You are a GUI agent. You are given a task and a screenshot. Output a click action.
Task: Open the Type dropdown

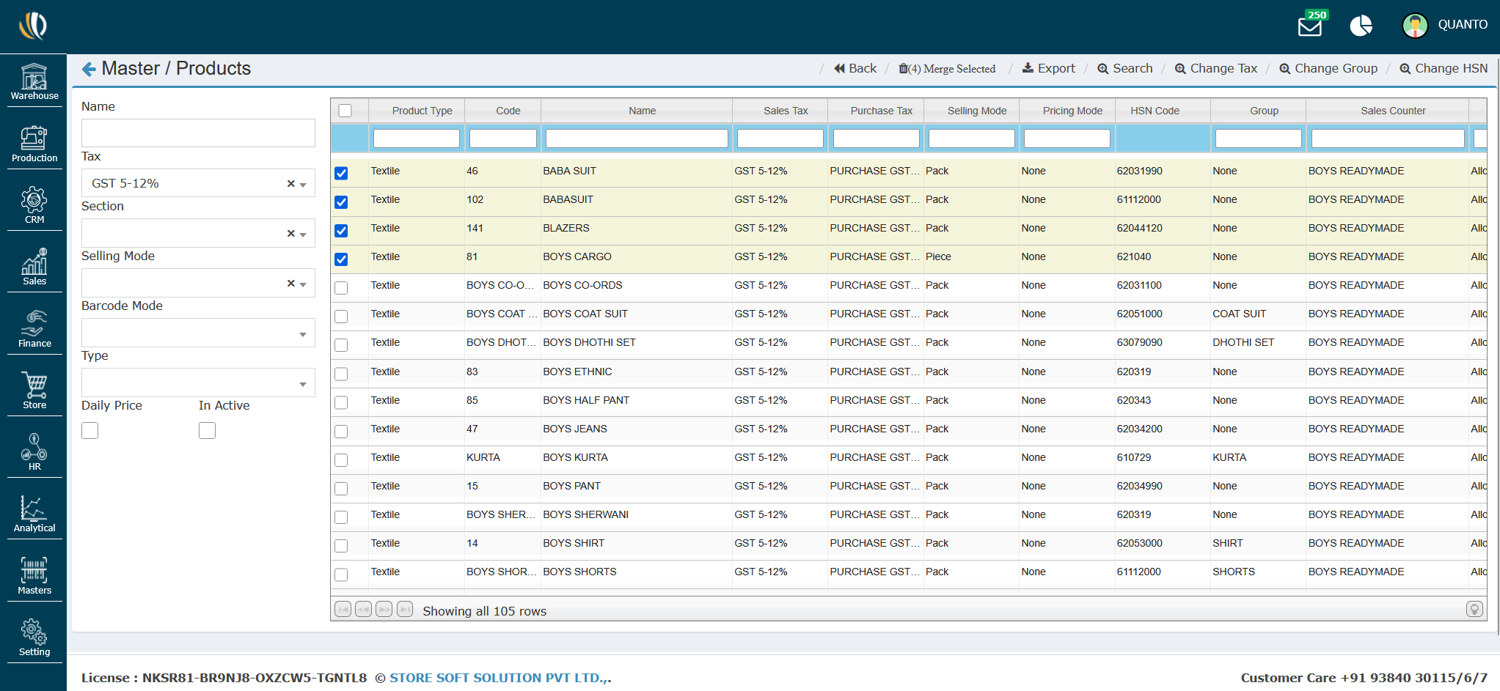click(x=302, y=384)
